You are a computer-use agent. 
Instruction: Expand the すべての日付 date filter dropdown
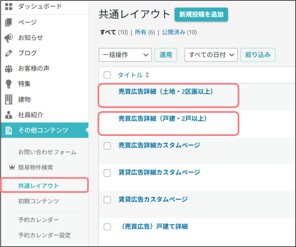(211, 55)
